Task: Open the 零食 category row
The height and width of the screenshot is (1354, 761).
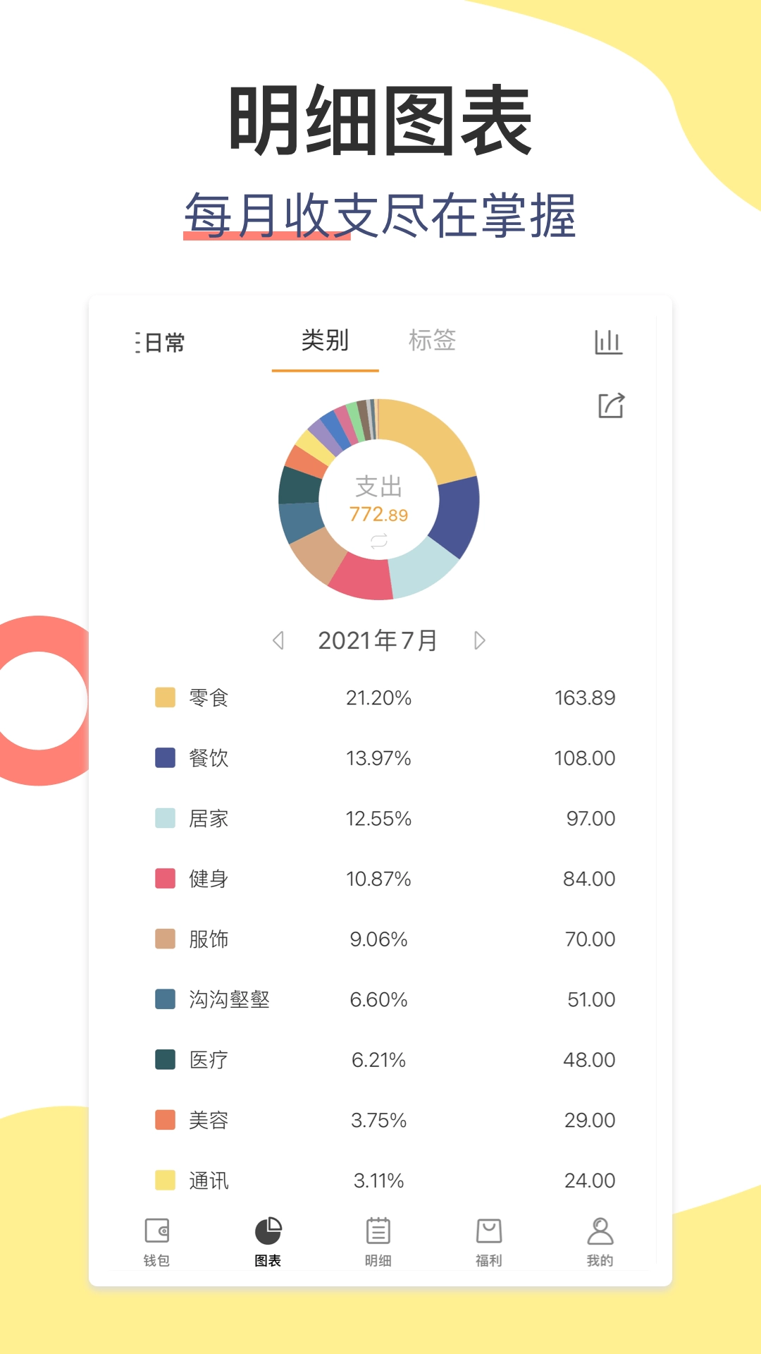Action: click(385, 697)
